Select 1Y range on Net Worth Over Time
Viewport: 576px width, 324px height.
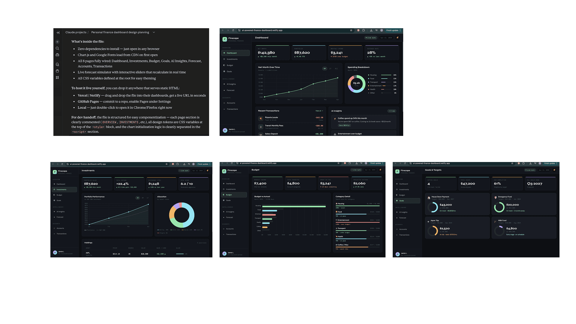(x=330, y=69)
